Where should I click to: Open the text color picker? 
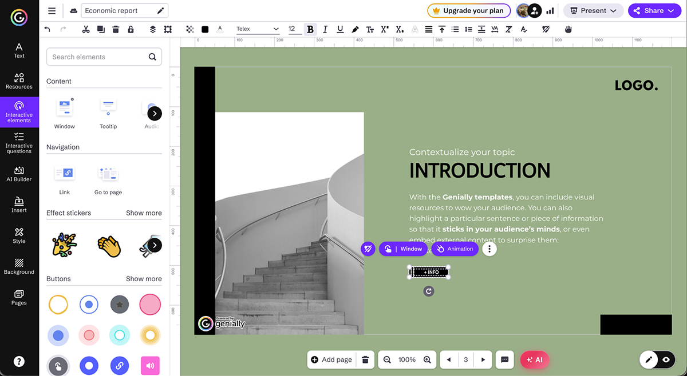click(220, 29)
